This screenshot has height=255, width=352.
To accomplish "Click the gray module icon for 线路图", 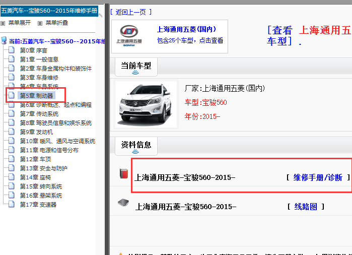I will pyautogui.click(x=123, y=203).
